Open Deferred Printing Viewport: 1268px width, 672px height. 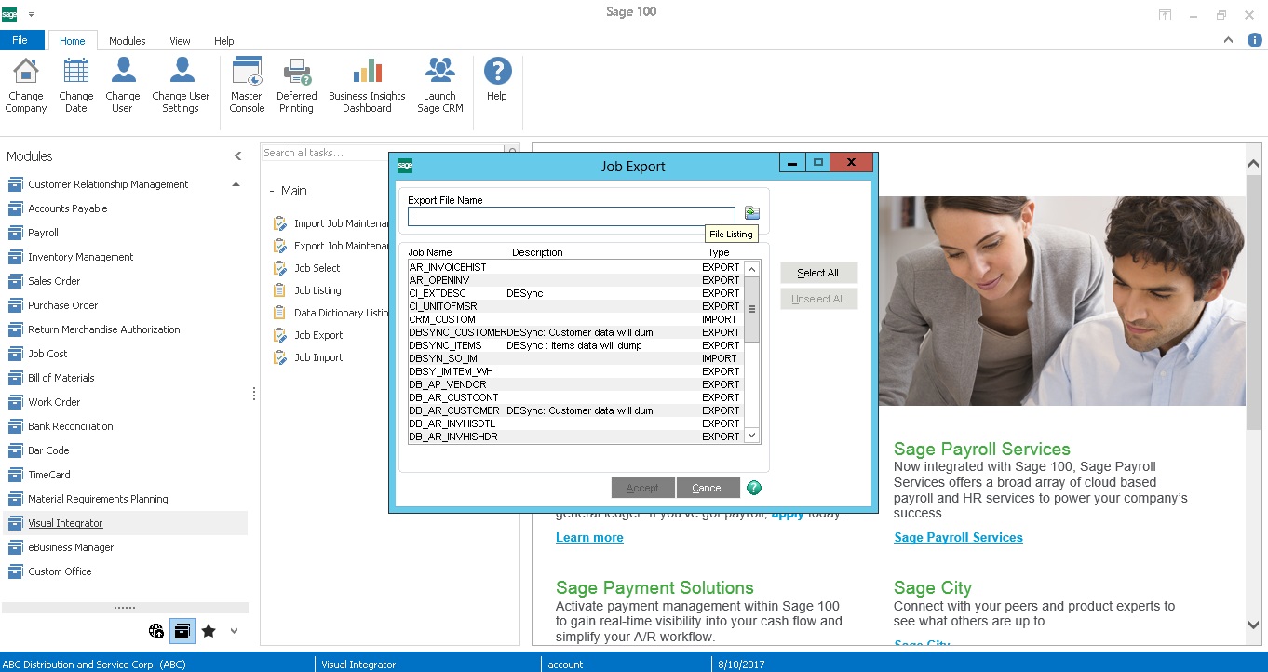click(296, 73)
